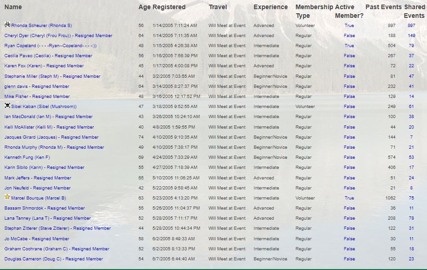This screenshot has width=427, height=270.
Task: Click the Past Events column header
Action: point(383,7)
